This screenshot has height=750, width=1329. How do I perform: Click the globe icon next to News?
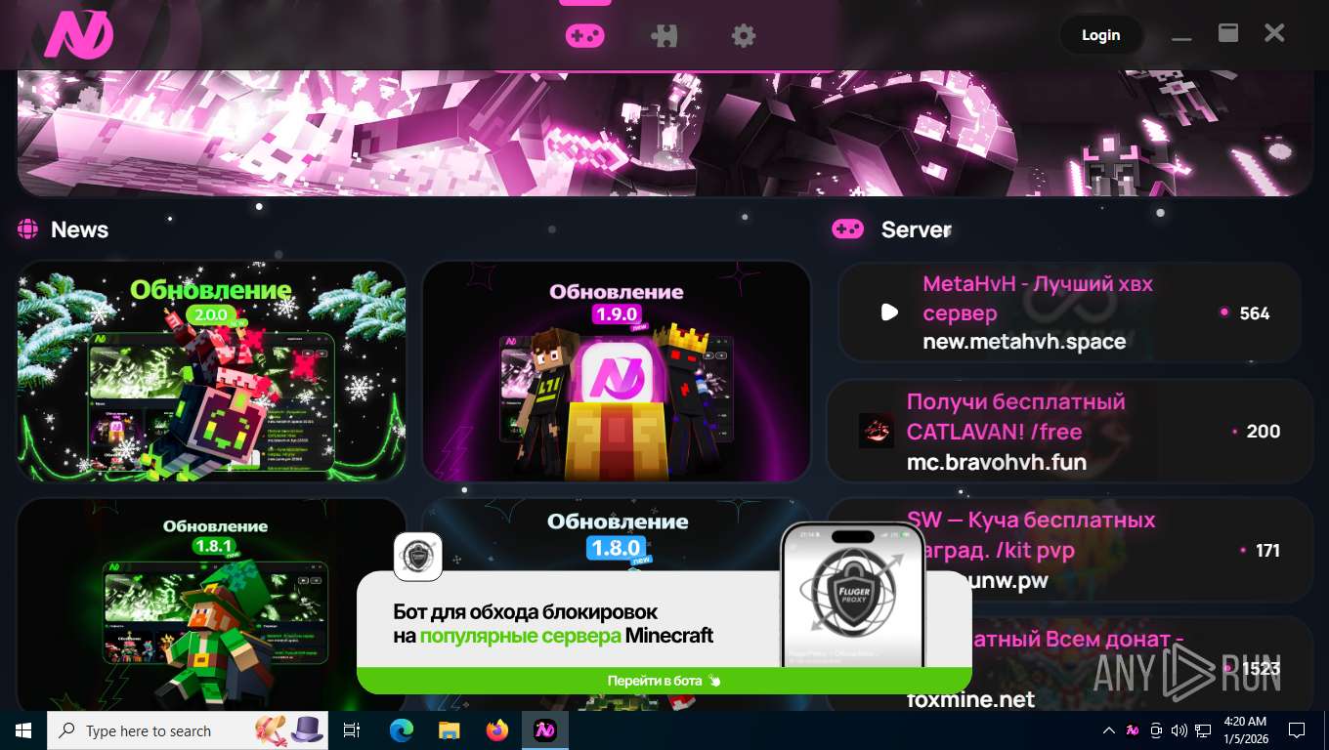[x=27, y=229]
